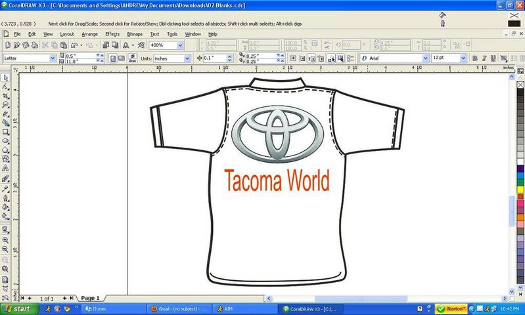Click the Norton tray button
525x315 pixels.
pyautogui.click(x=451, y=308)
